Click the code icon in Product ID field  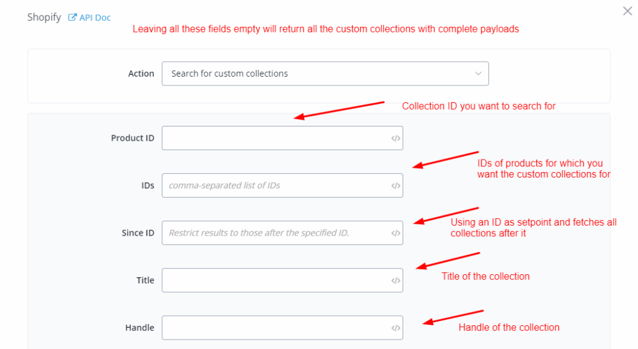point(396,138)
